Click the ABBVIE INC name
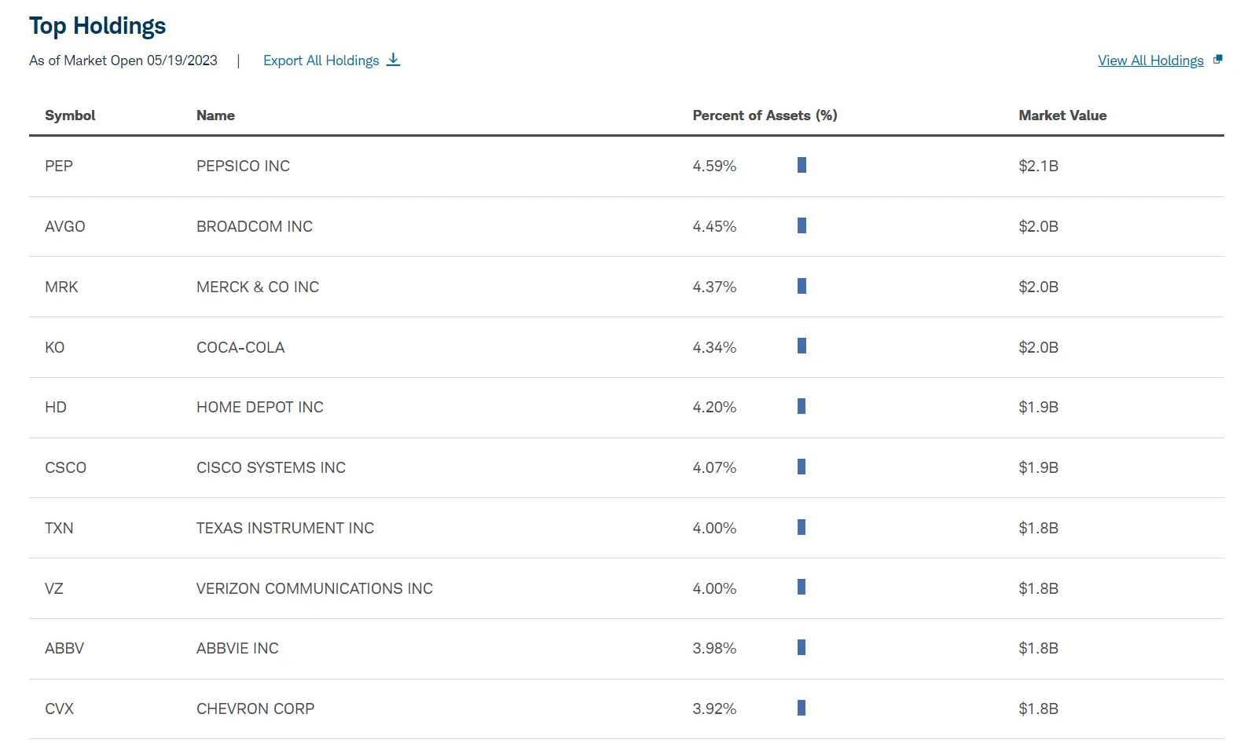Screen dimensions: 1251x747 click(238, 648)
